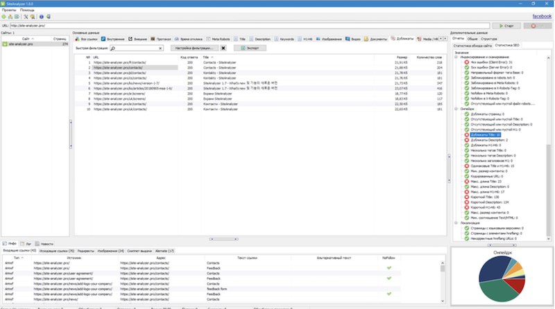This screenshot has height=309, width=555.
Task: Click the last toolbar icon after info icon
Action: [48, 17]
